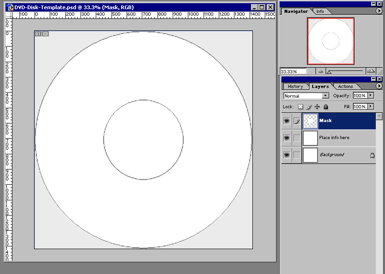Click the Photoshop document icon in title bar

[x=10, y=7]
